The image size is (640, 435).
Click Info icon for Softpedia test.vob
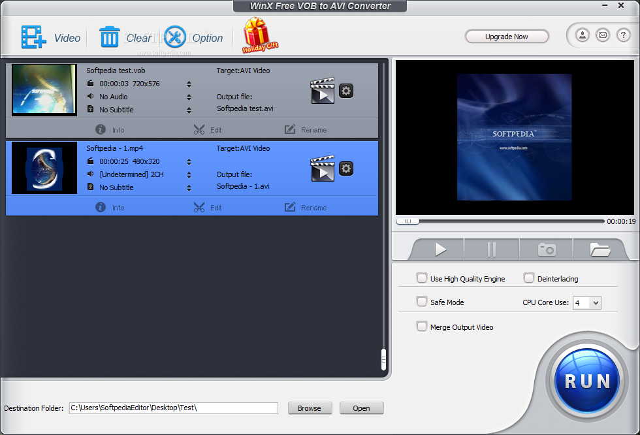tap(101, 129)
